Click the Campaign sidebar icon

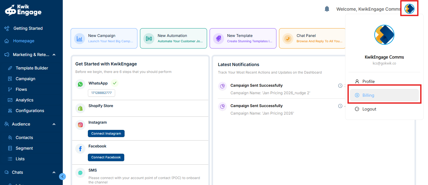click(10, 79)
